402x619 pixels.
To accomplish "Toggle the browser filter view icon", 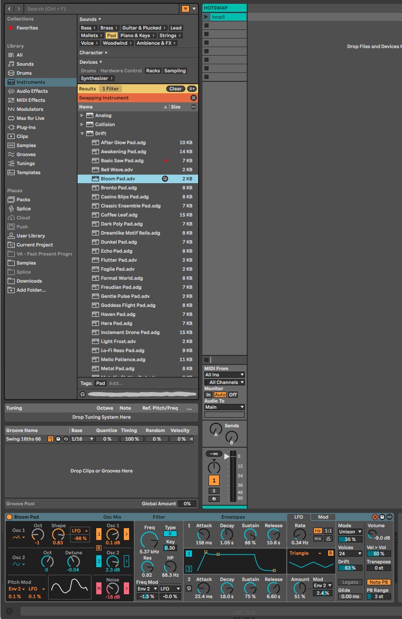I will (185, 9).
